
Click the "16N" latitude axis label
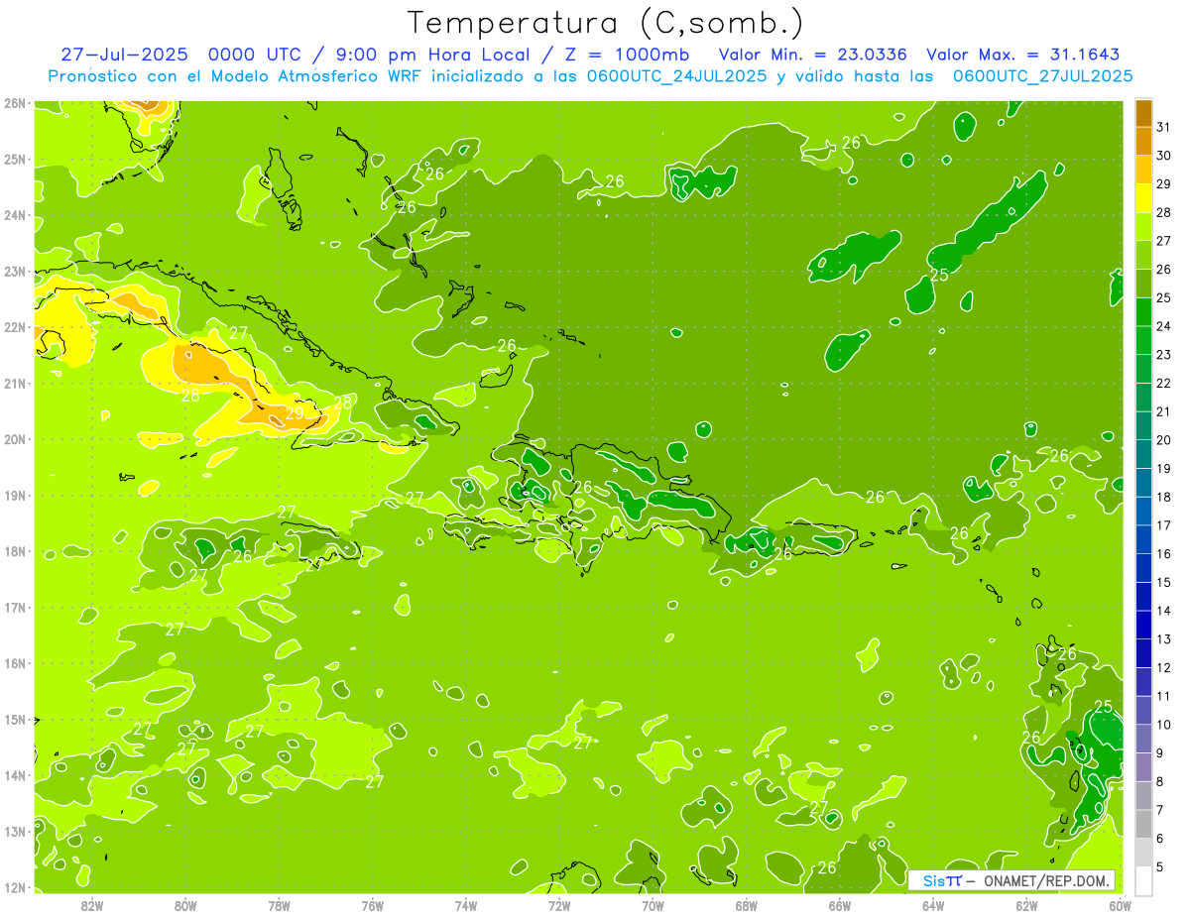pos(14,663)
